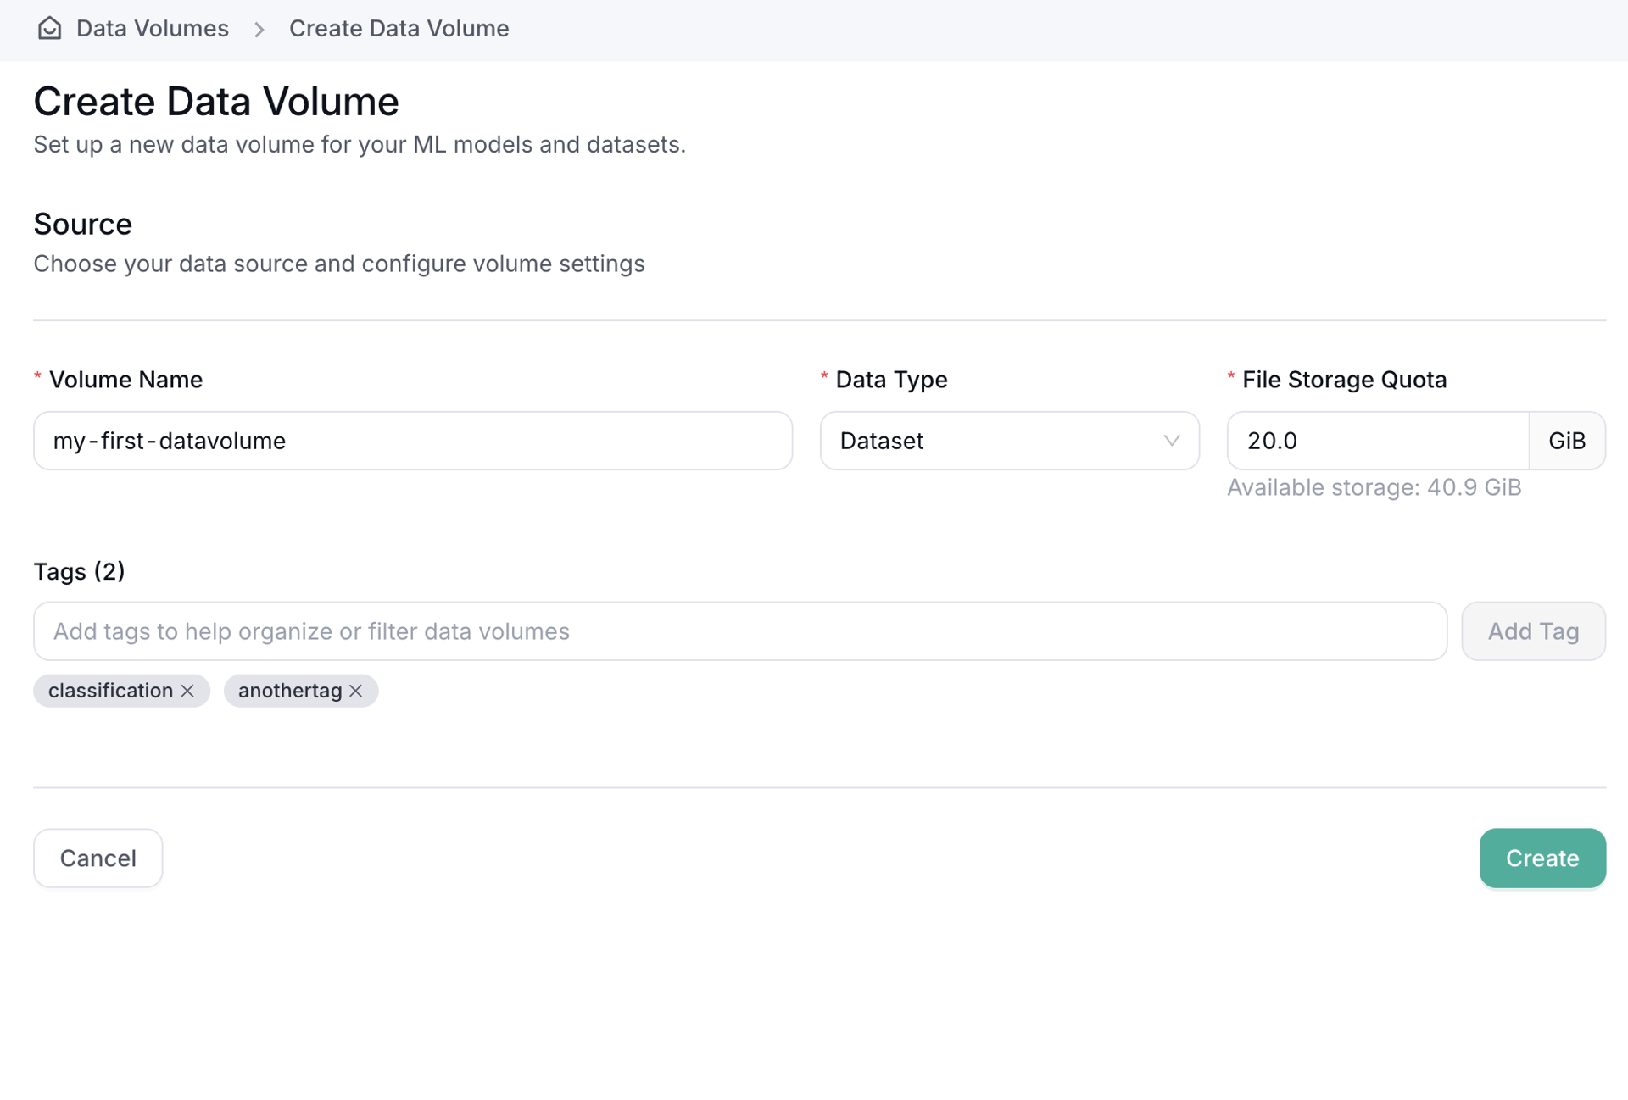The image size is (1628, 1100).
Task: Focus the Volume Name field
Action: coord(412,441)
